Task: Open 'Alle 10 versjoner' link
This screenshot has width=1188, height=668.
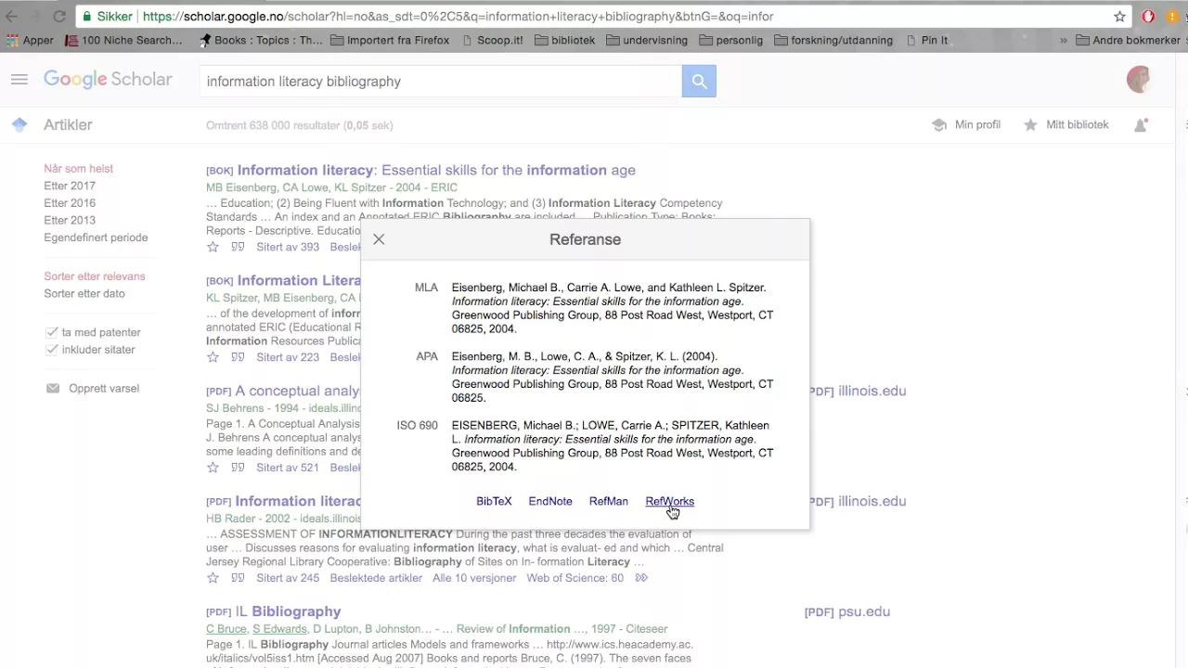Action: 474,578
